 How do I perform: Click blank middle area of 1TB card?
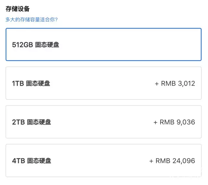click(102, 84)
